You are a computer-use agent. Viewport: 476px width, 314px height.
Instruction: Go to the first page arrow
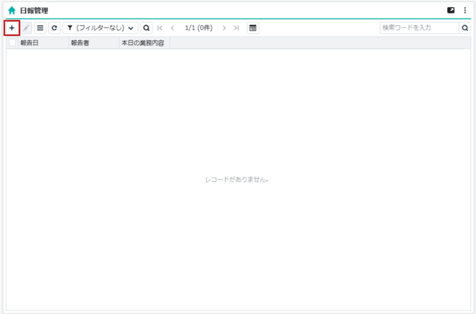pos(160,28)
